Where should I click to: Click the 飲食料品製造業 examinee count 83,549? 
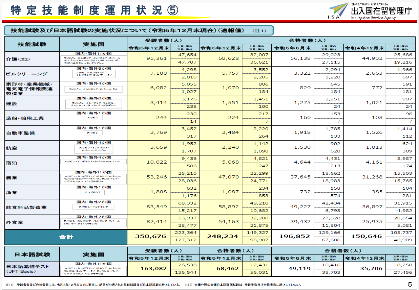click(156, 207)
